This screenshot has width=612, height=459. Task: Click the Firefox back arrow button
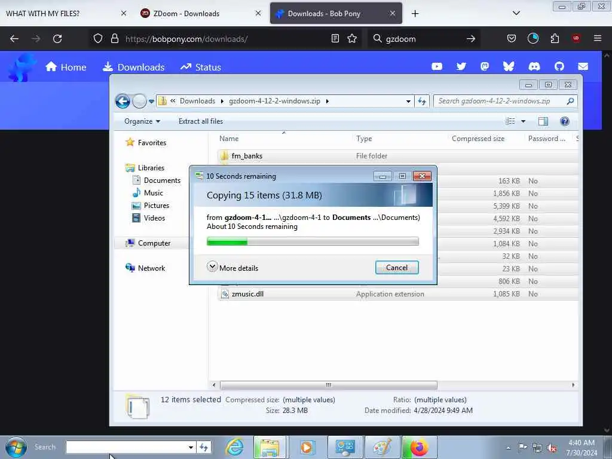pyautogui.click(x=14, y=39)
